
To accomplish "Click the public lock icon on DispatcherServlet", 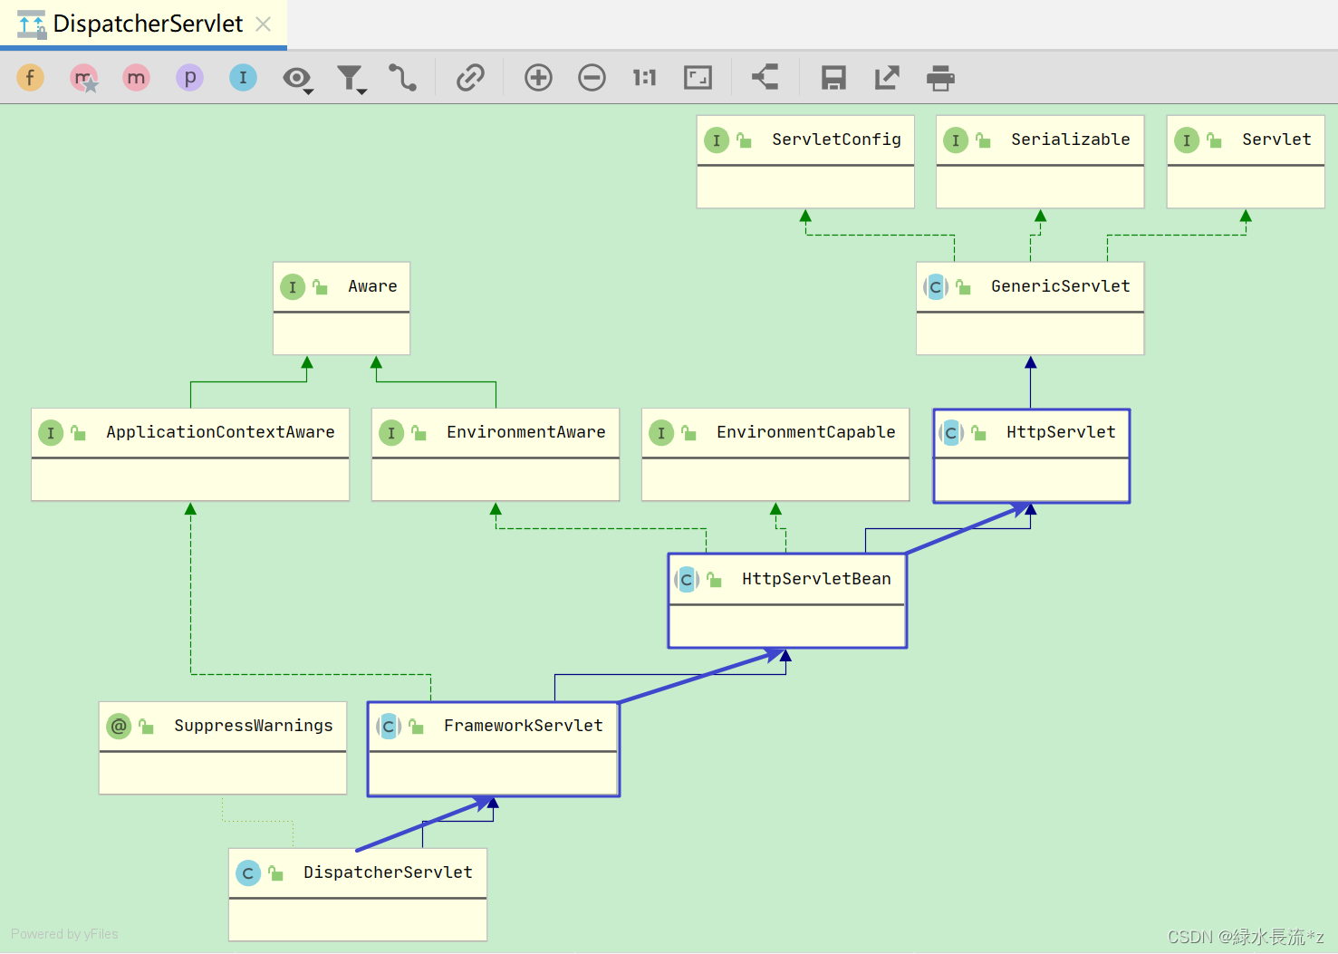I will [x=275, y=872].
